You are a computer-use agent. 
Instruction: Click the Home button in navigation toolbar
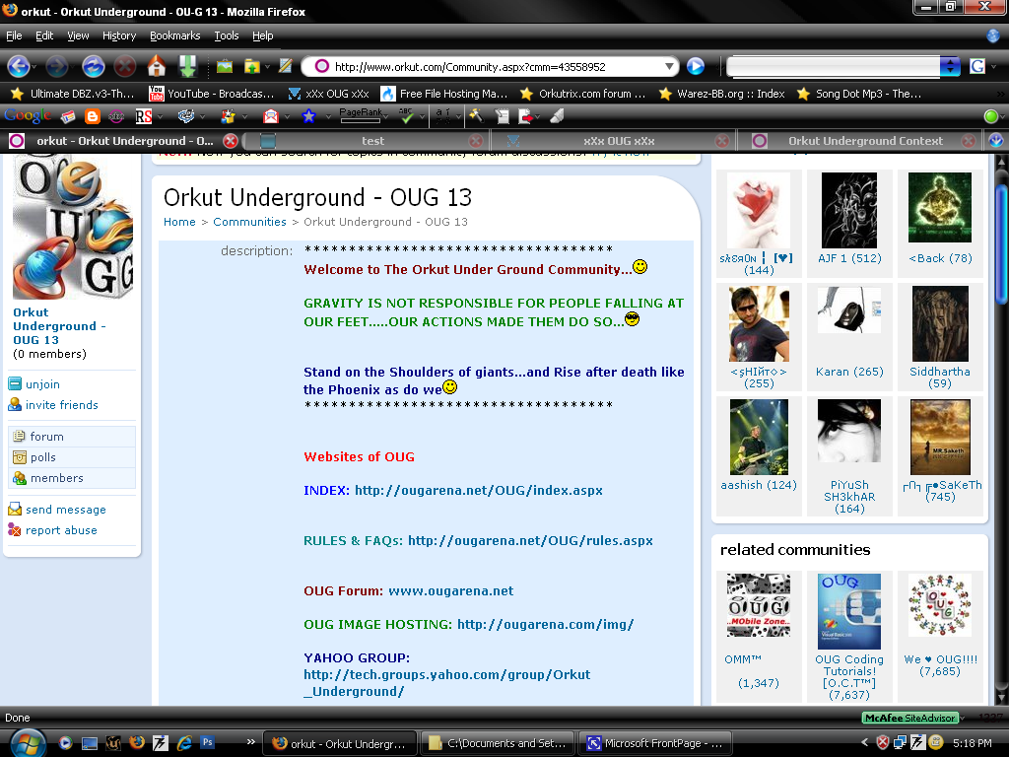point(157,66)
